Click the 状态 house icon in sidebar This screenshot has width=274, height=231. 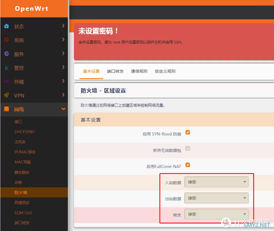[7, 26]
